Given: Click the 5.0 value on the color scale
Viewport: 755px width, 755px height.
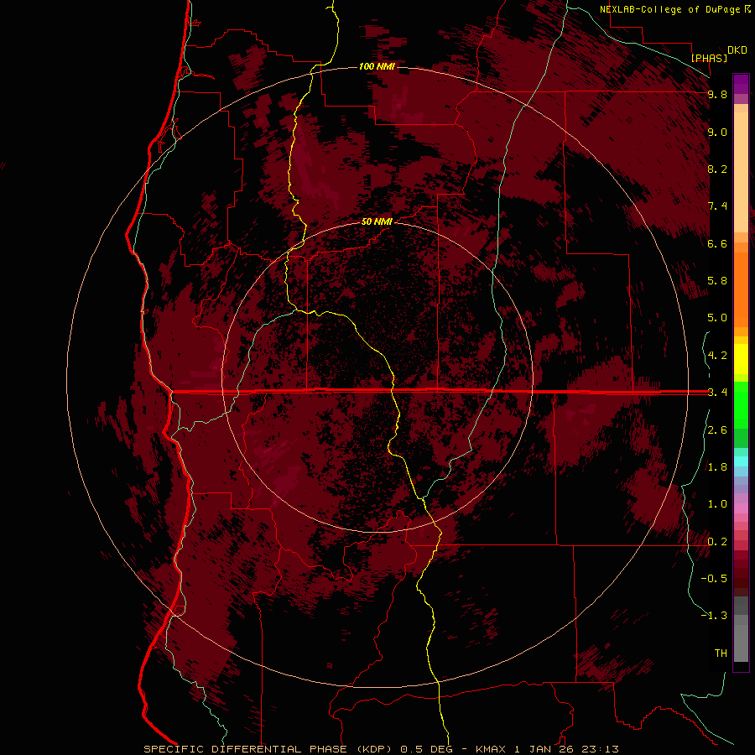Looking at the screenshot, I should coord(717,318).
